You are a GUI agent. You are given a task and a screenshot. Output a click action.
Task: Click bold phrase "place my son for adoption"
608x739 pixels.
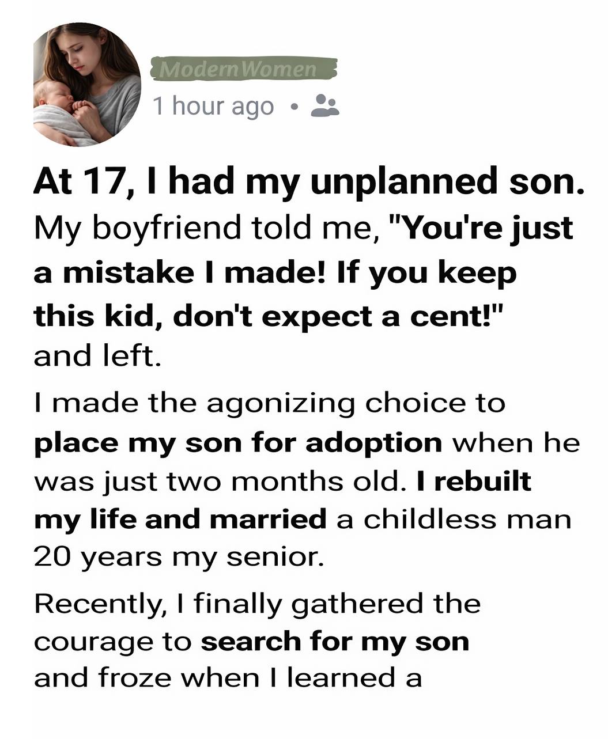click(238, 442)
